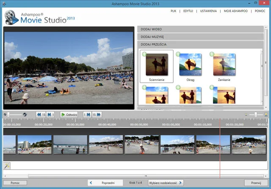Image resolution: width=271 pixels, height=189 pixels.
Task: Click the Przerwij button
Action: pos(256,183)
